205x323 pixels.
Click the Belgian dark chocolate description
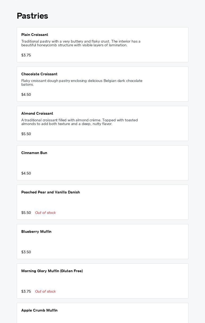click(82, 83)
